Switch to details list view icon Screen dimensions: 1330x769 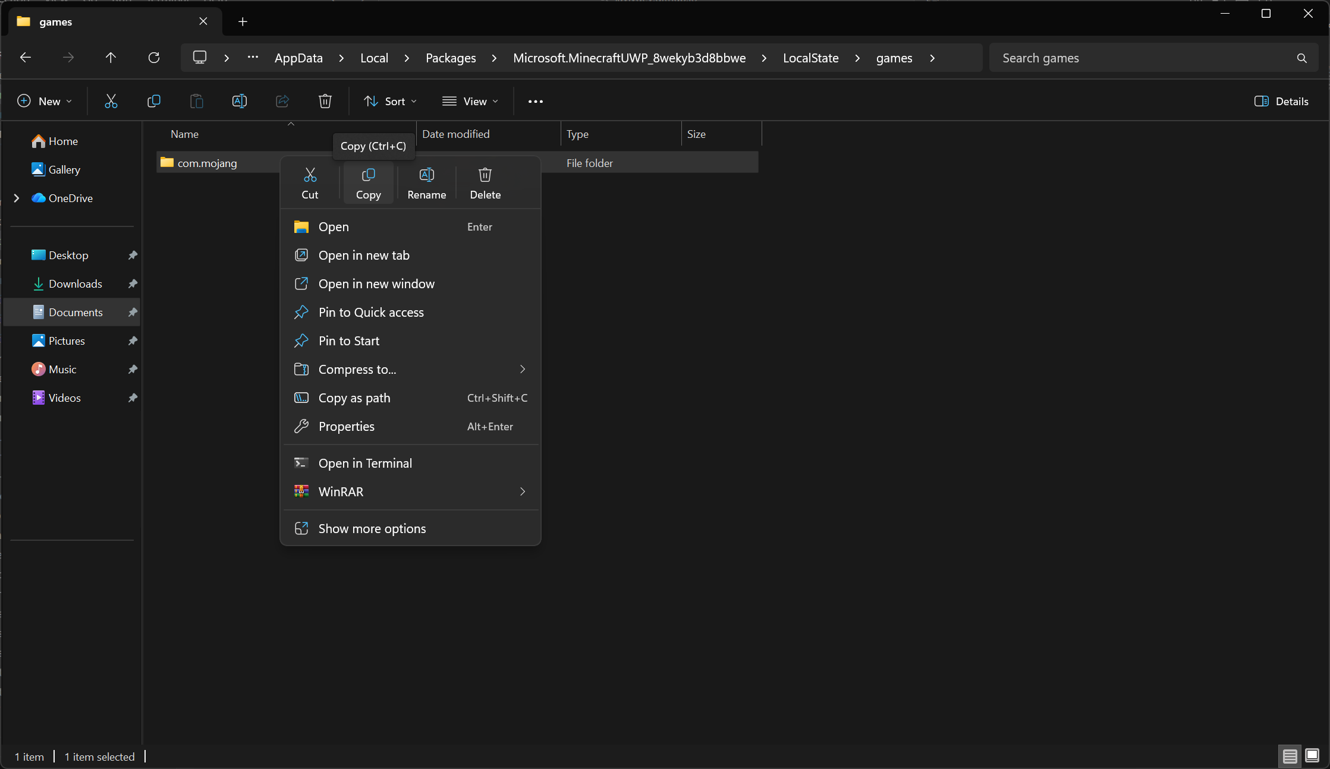pos(1290,755)
